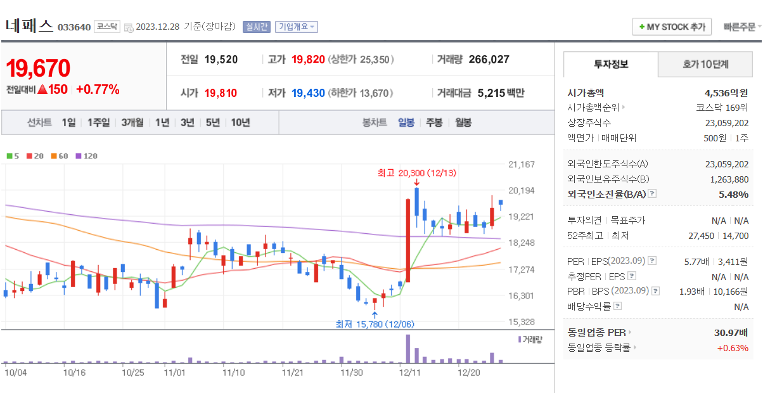Click the stock code 033640
Image resolution: width=763 pixels, height=393 pixels.
click(x=74, y=27)
